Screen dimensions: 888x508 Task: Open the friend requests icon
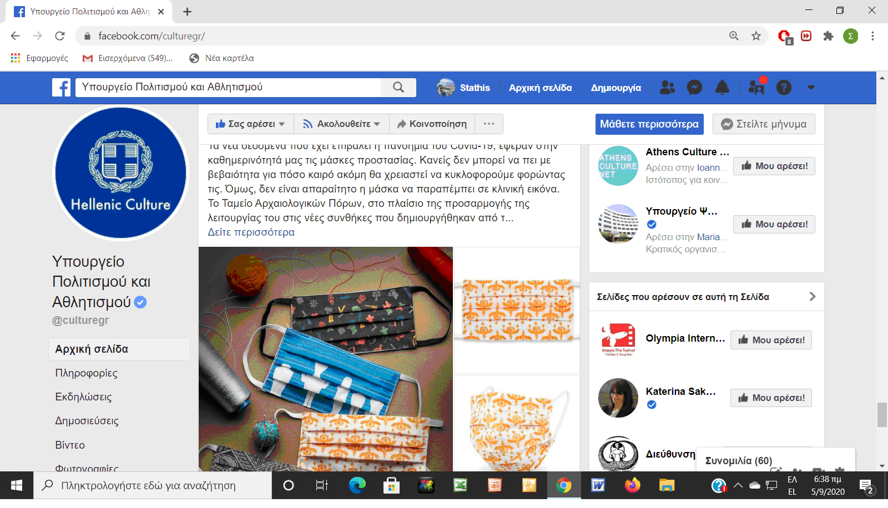[667, 88]
